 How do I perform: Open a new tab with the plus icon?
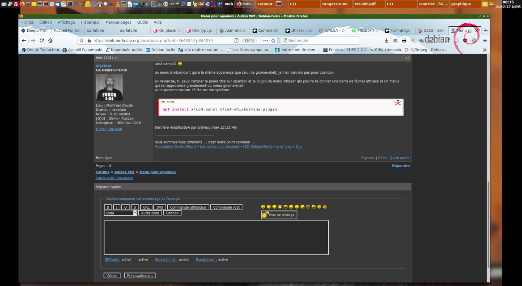pos(486,30)
